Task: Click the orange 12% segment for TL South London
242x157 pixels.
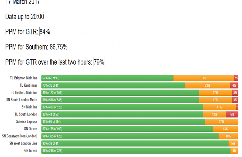Action: click(x=215, y=115)
